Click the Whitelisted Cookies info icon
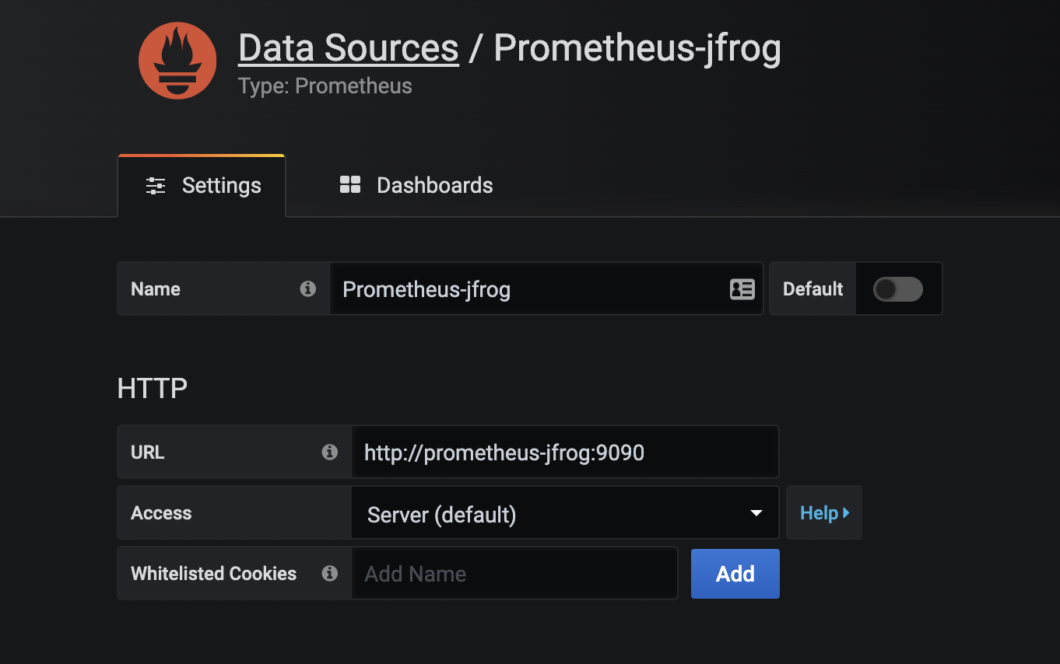The width and height of the screenshot is (1060, 664). pyautogui.click(x=330, y=574)
